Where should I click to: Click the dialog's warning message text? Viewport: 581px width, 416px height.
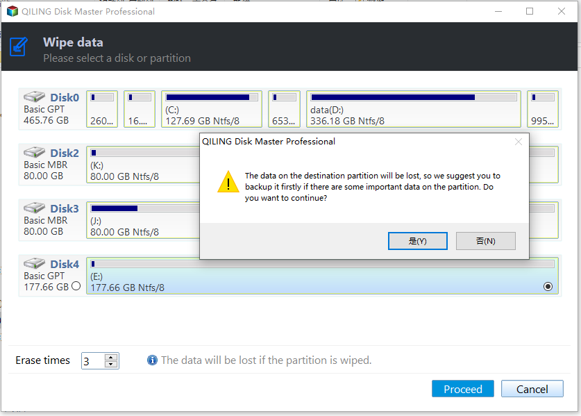coord(372,187)
